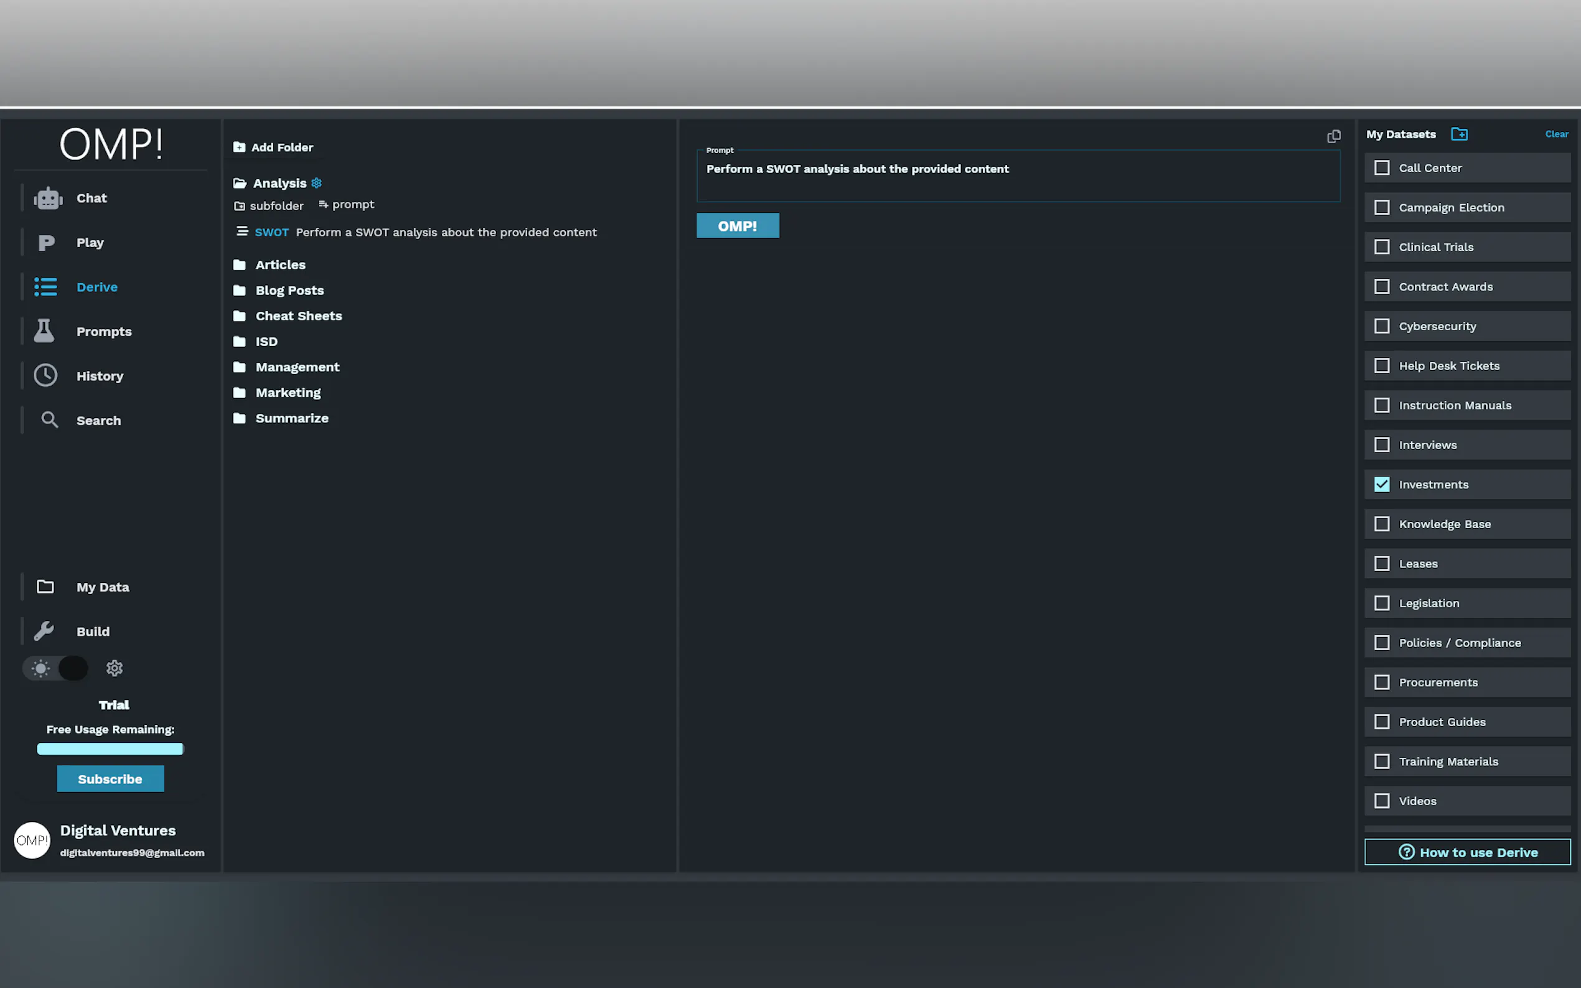Open the Prompts flask icon
Screen dimensions: 1581x988
44,331
